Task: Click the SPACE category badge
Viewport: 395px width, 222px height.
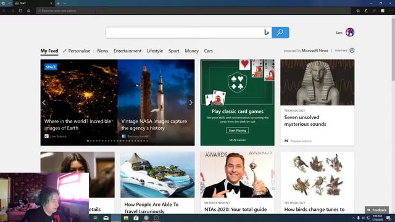Action: point(51,67)
